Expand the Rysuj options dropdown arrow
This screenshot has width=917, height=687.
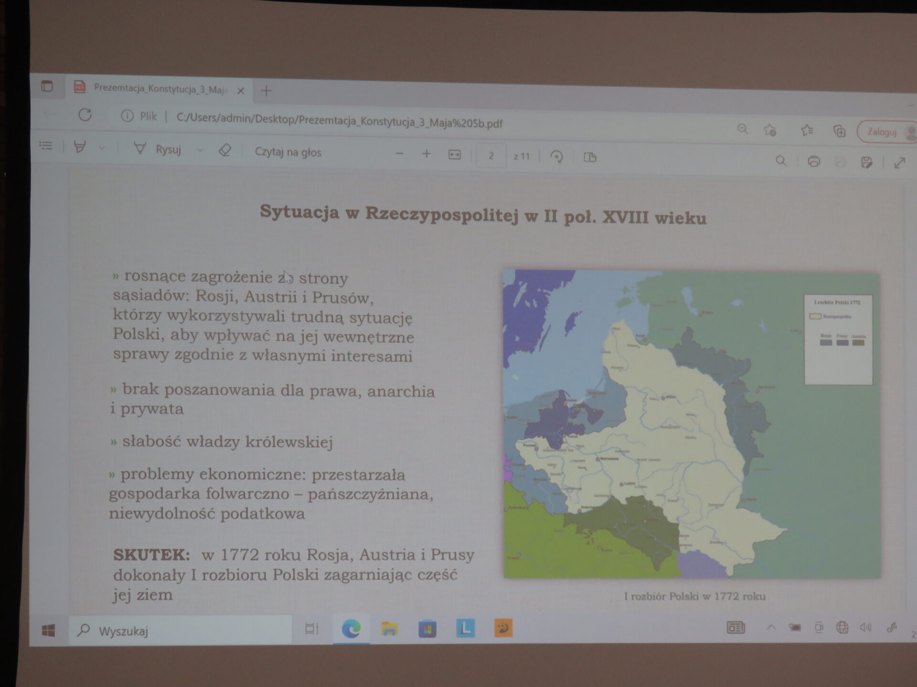pos(200,150)
